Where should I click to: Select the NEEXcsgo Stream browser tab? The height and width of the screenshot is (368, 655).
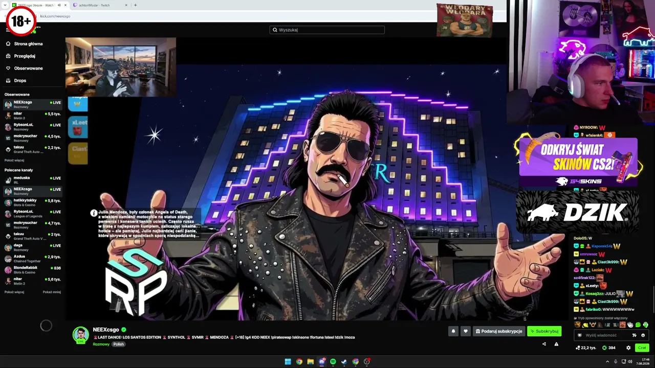(40, 5)
